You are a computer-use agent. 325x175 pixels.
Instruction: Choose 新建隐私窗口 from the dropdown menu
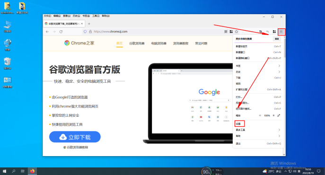point(258,58)
